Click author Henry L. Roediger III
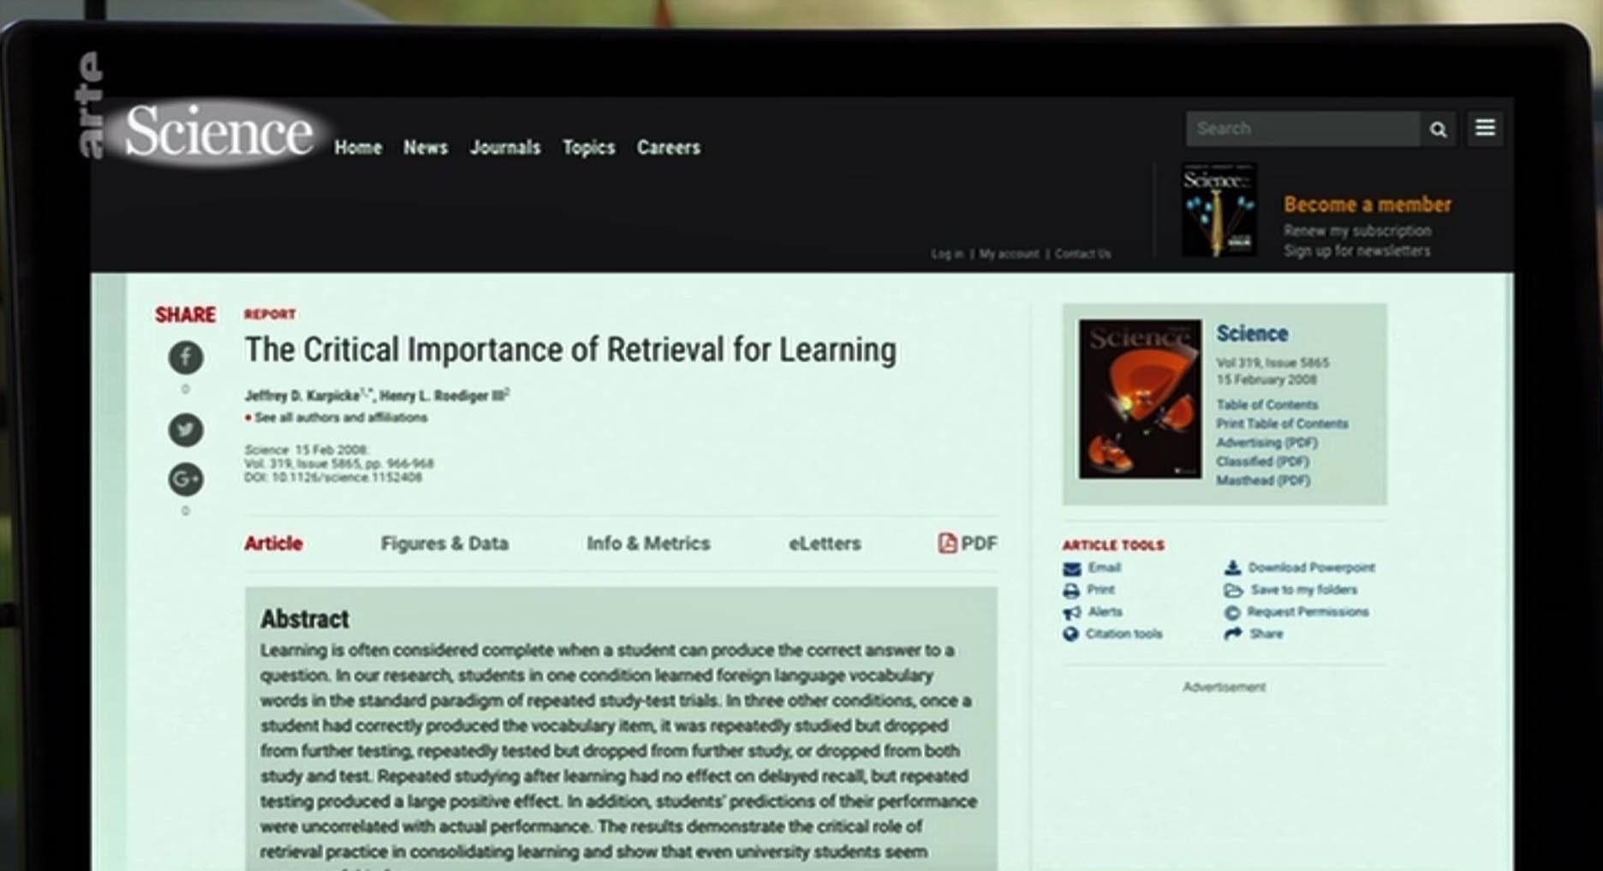The width and height of the screenshot is (1603, 871). [x=441, y=396]
